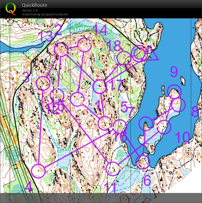Select the double-circle finish marker

139,54
